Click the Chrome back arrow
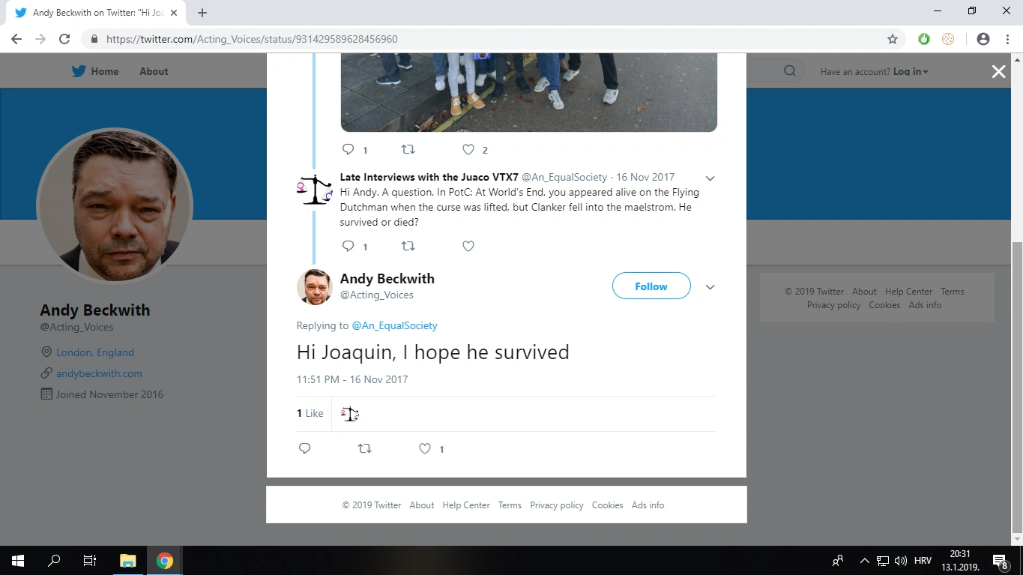The height and width of the screenshot is (575, 1023). pyautogui.click(x=16, y=39)
